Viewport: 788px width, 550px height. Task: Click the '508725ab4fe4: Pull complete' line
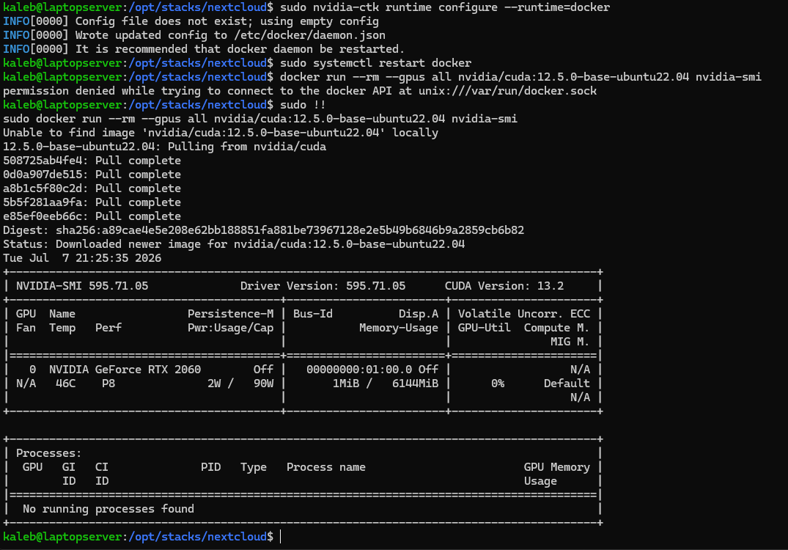[x=92, y=161]
